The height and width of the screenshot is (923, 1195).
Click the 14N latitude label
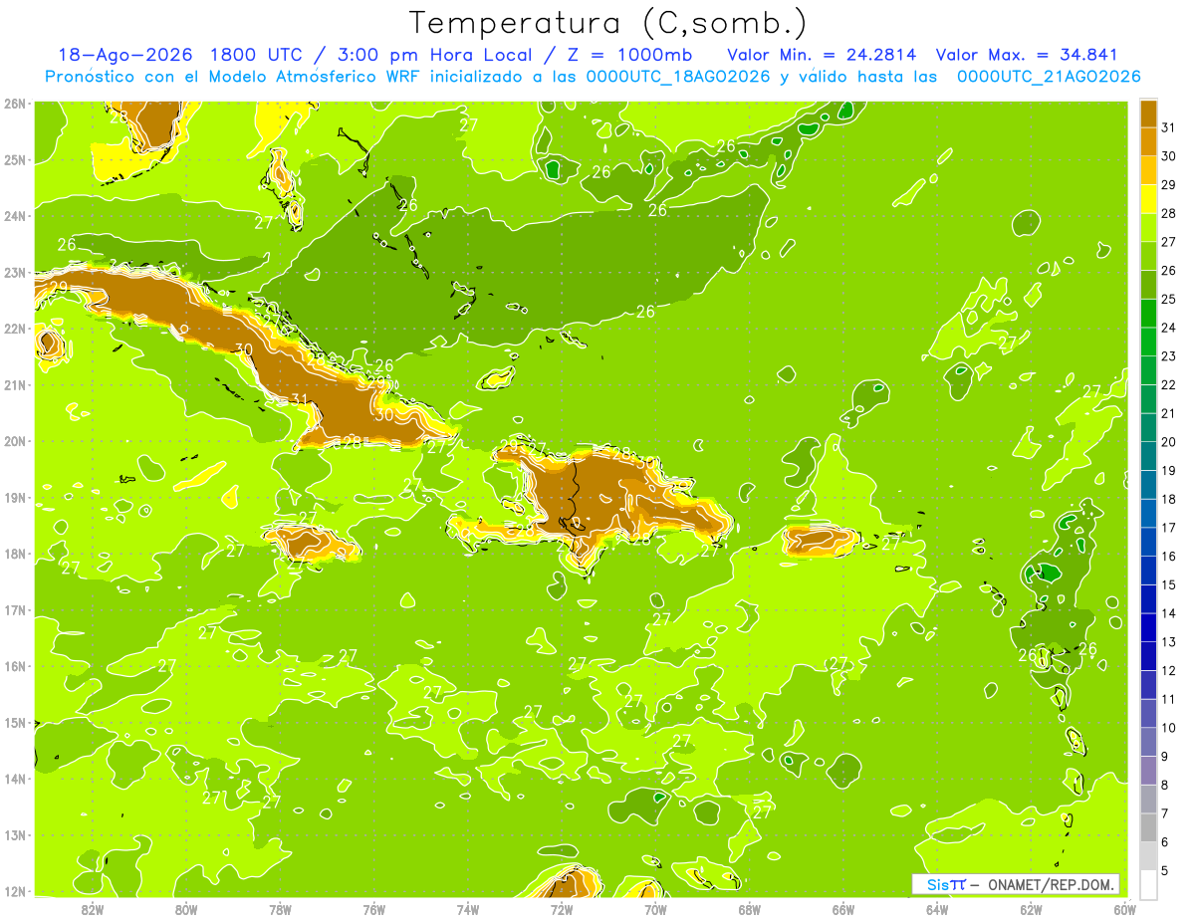(x=14, y=779)
